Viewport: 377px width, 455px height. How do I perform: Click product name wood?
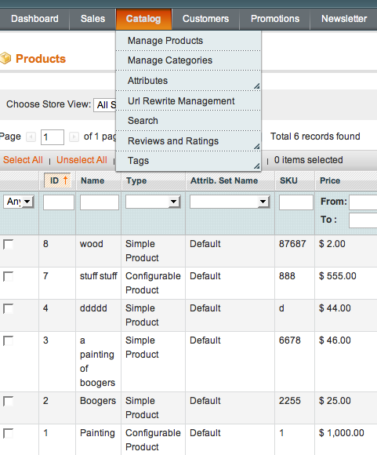point(92,244)
